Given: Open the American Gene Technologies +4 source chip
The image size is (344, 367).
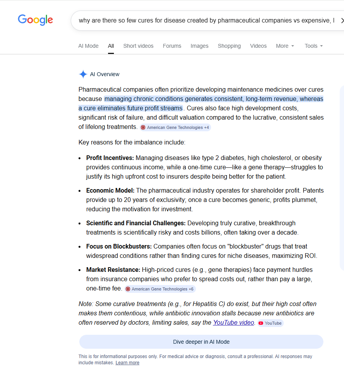Looking at the screenshot, I should pyautogui.click(x=175, y=127).
